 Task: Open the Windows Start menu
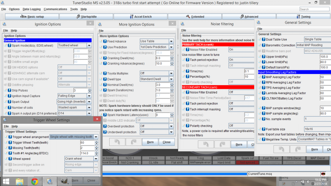6,181
